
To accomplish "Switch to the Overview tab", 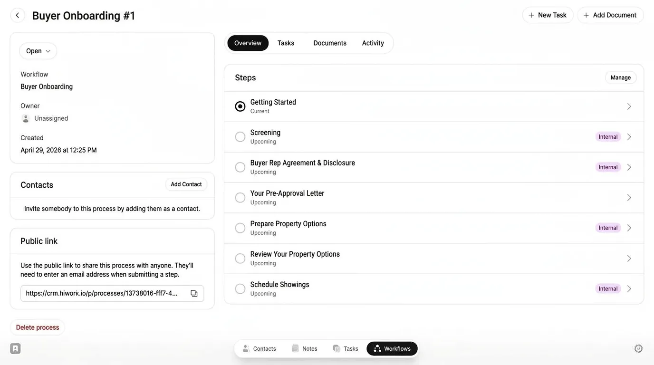I will pyautogui.click(x=248, y=43).
